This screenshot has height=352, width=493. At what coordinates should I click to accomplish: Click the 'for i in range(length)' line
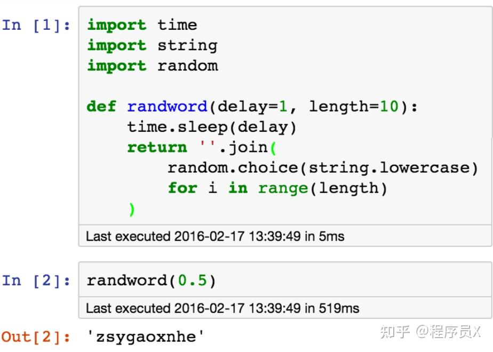(x=277, y=188)
